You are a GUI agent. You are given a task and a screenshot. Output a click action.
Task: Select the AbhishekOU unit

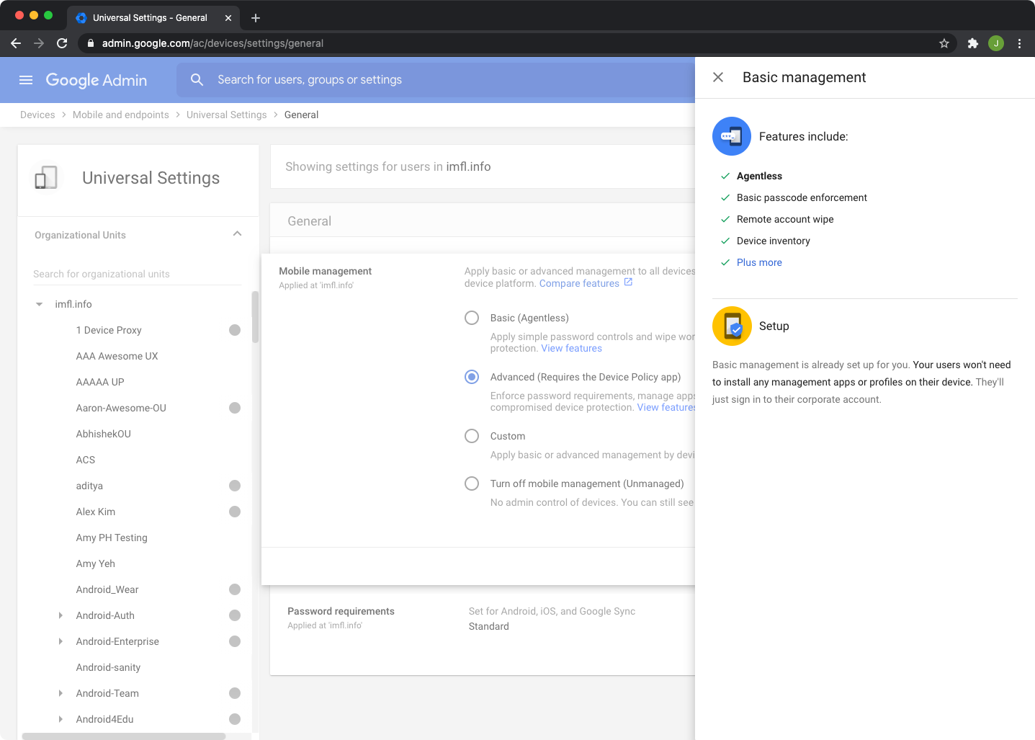click(x=104, y=434)
